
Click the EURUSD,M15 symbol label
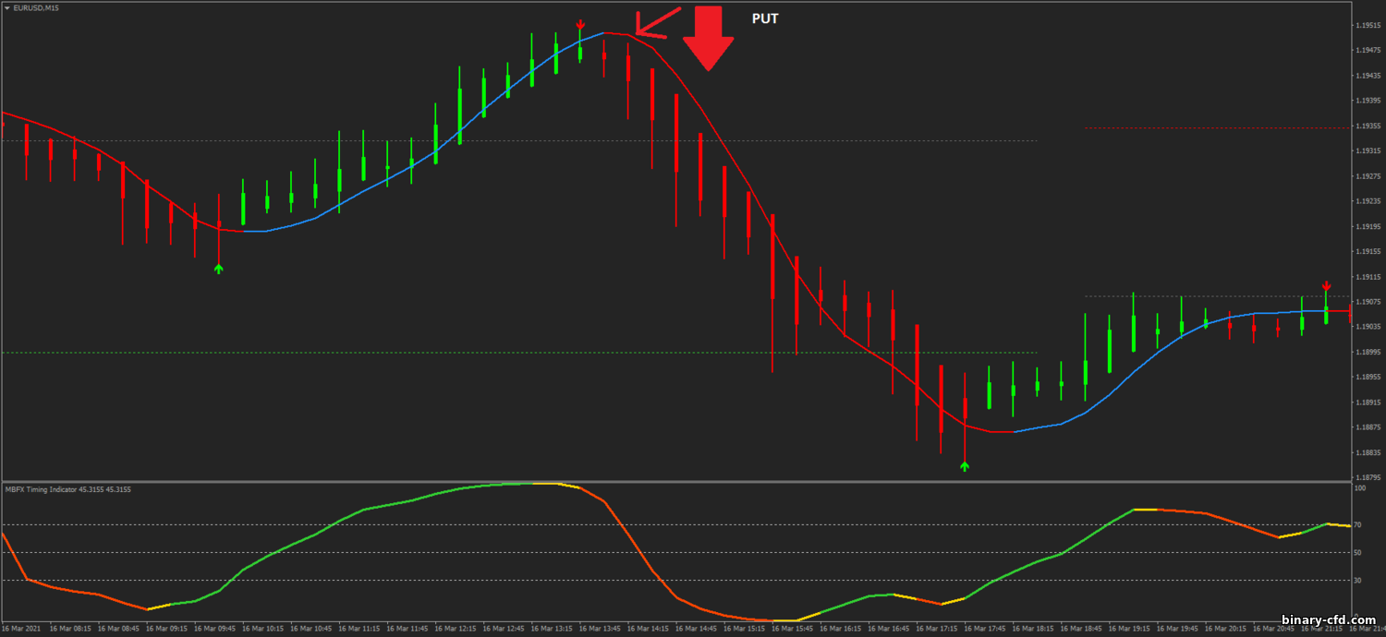pos(36,7)
